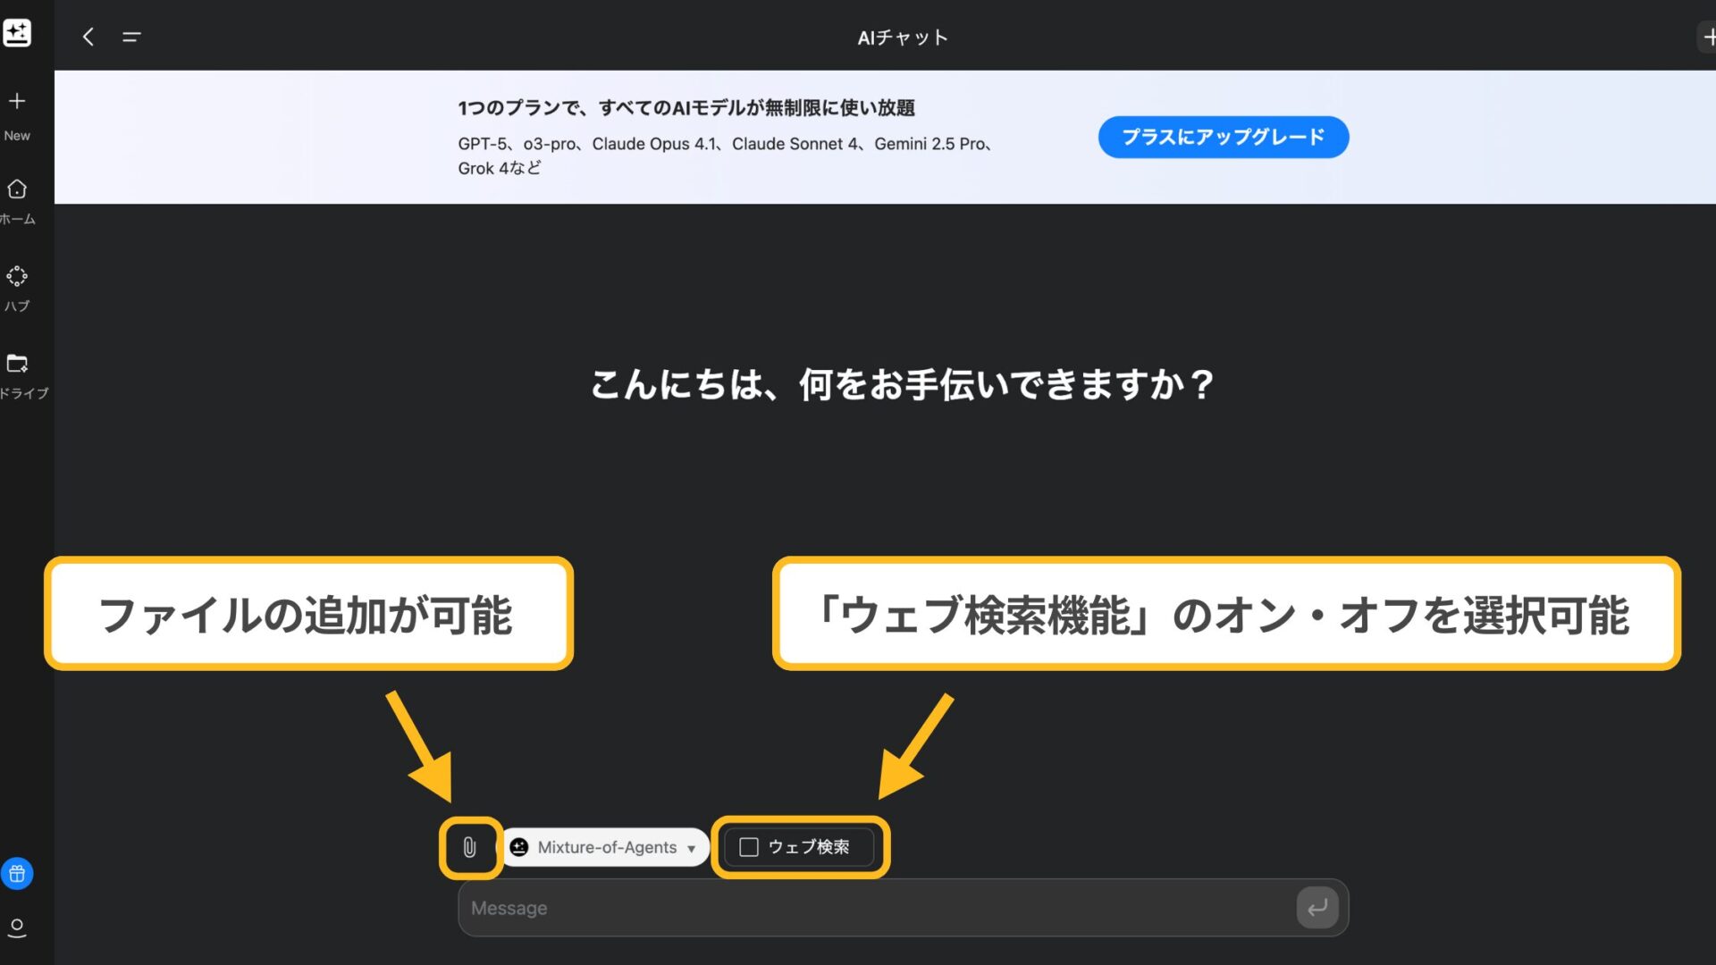Collapse the sidebar with the toggle icon

[x=130, y=37]
